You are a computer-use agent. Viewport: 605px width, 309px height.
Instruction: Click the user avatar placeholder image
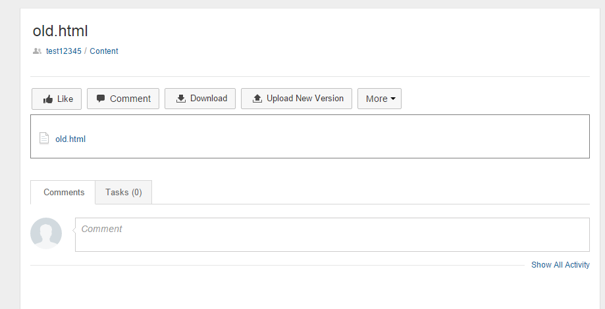[46, 233]
